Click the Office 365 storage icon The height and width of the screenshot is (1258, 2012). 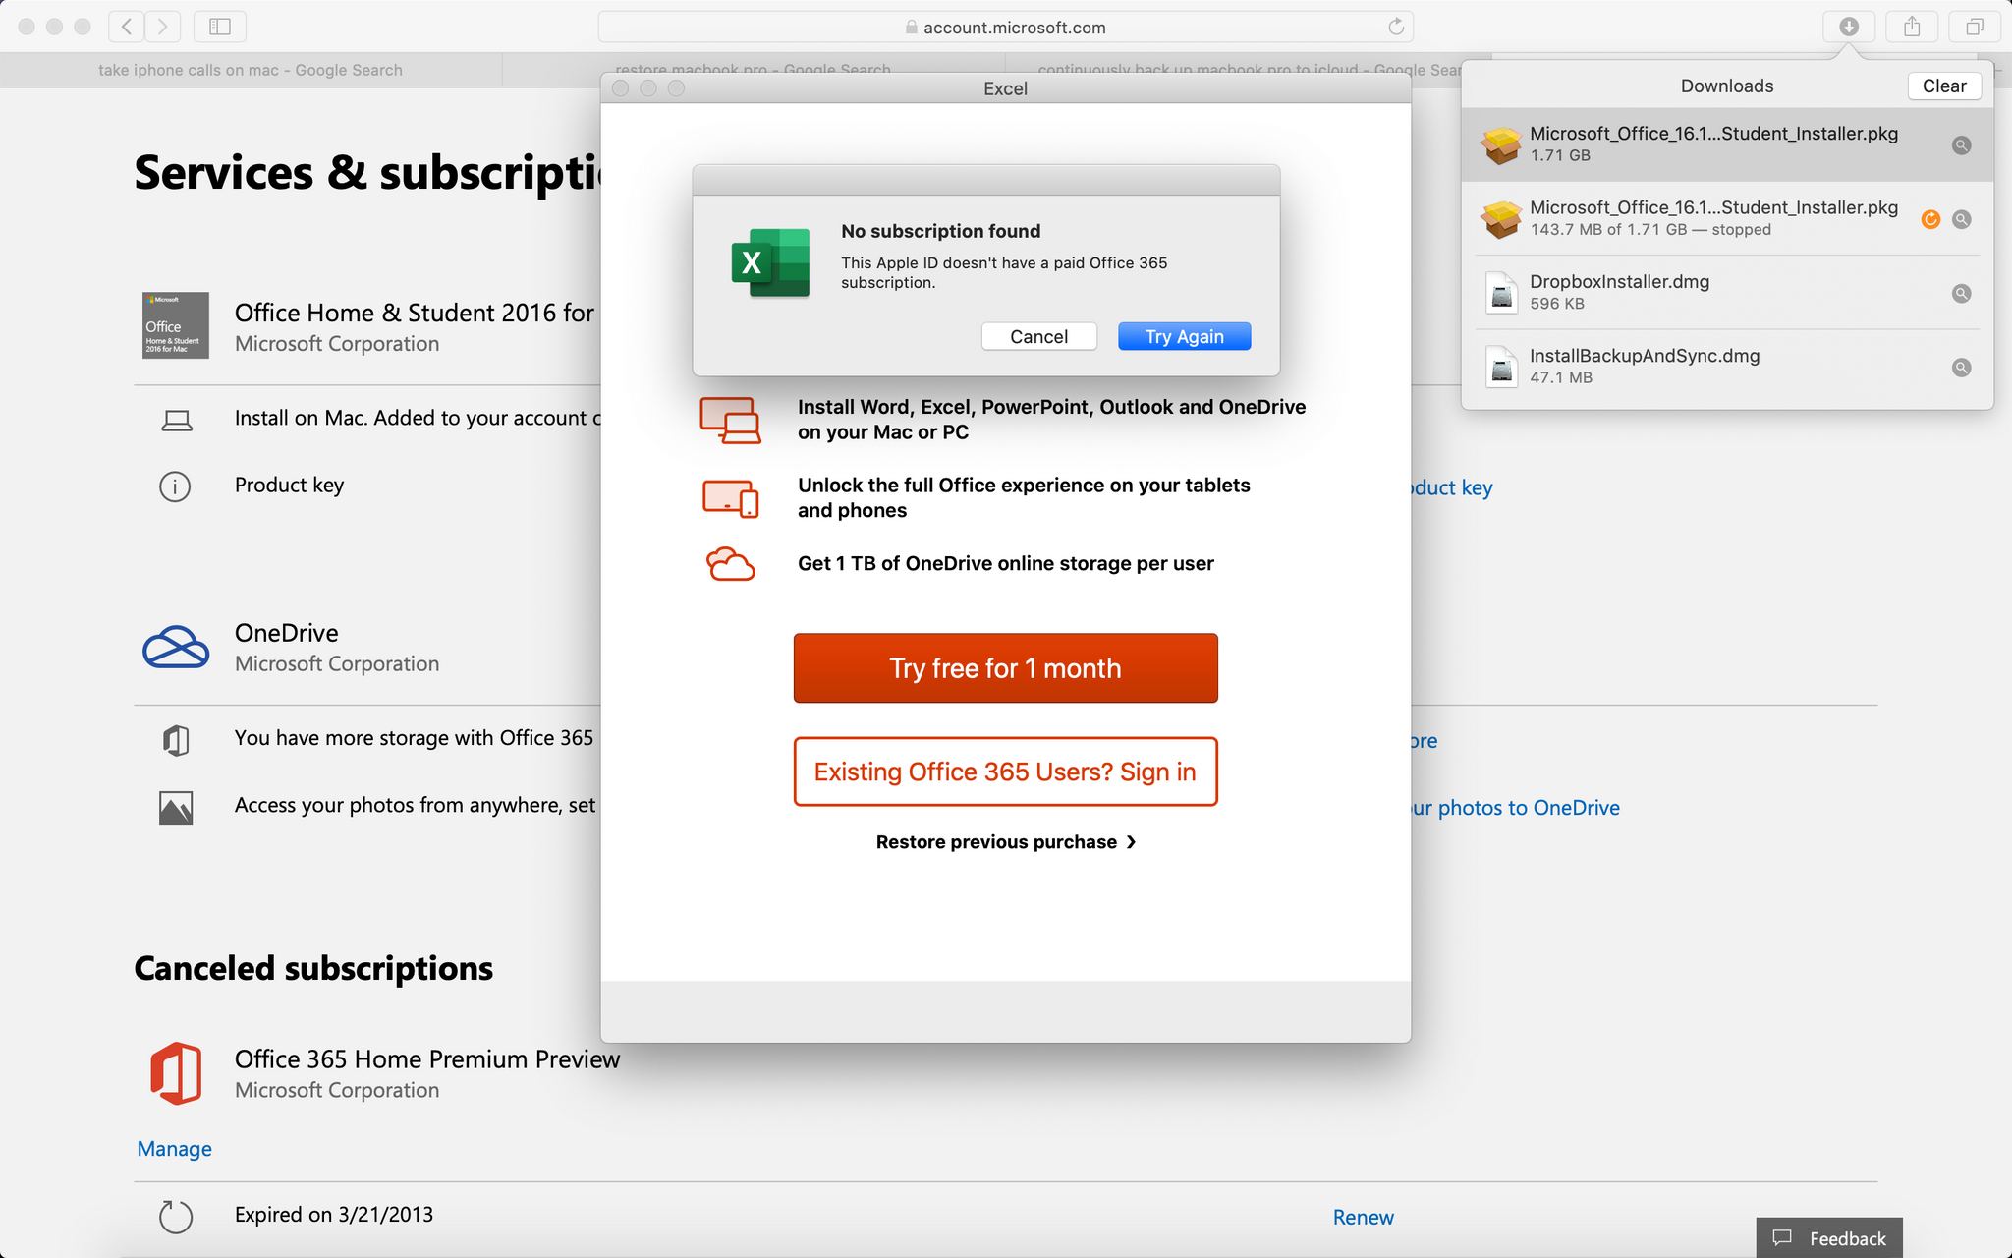[176, 740]
